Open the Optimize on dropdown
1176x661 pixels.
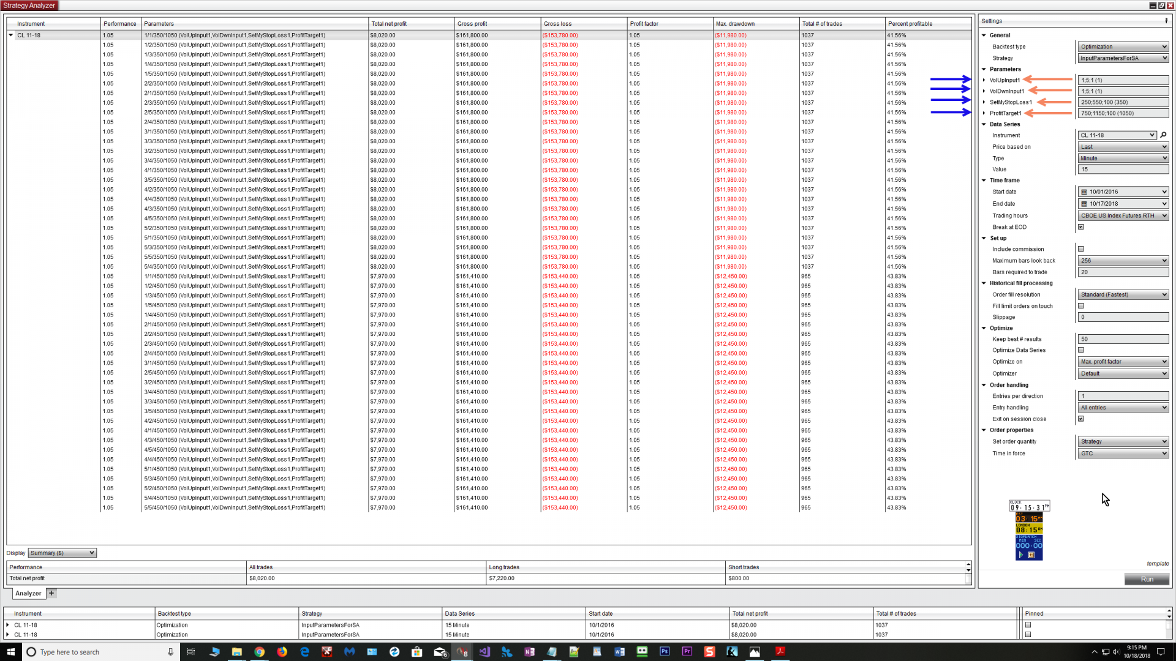coord(1123,362)
